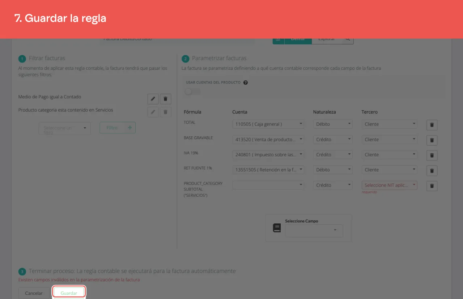Viewport: 463px width, 299px height.
Task: Open the empty Cuenta dropdown for PRODUCT_CATEGORY SUBTOTAL
Action: 268,185
